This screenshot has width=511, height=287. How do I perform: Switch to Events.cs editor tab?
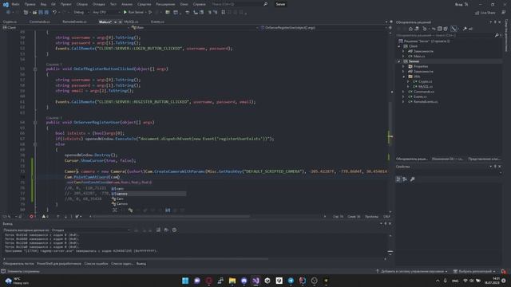point(157,22)
